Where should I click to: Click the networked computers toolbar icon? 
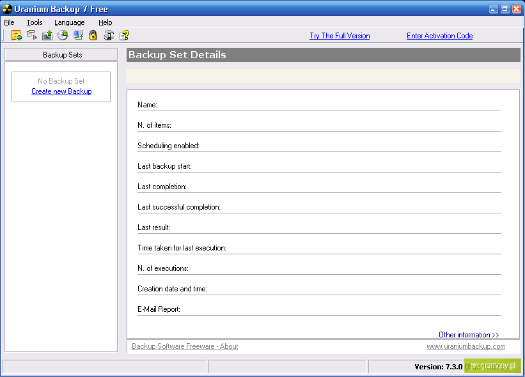point(79,35)
